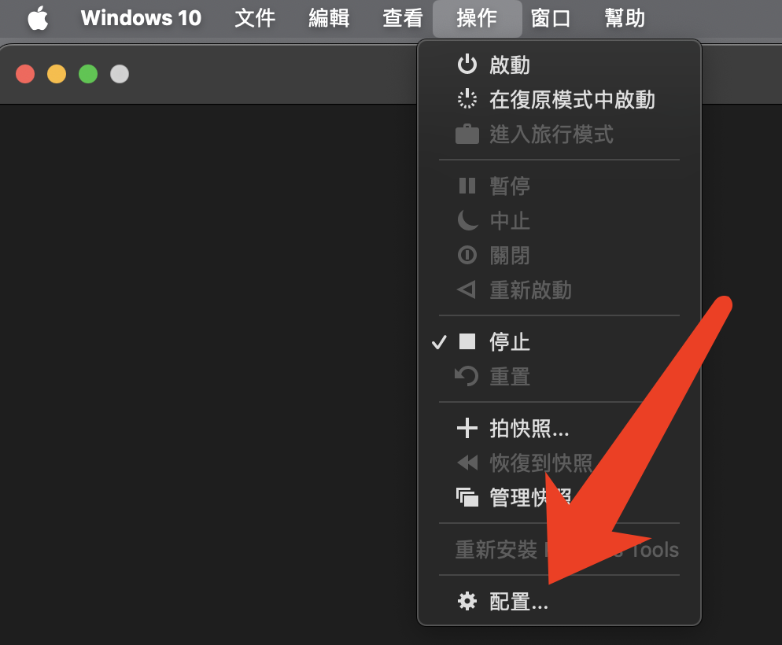Select 進入旅行模式 entry

point(559,135)
